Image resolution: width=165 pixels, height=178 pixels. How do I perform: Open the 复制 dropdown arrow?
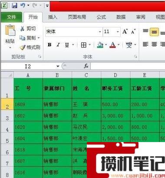tap(39, 38)
